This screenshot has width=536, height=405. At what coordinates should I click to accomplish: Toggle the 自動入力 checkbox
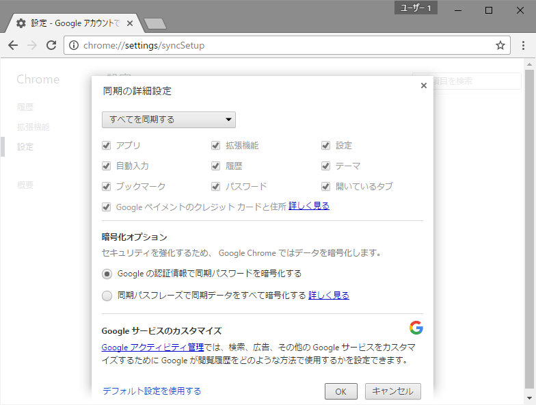coord(107,166)
